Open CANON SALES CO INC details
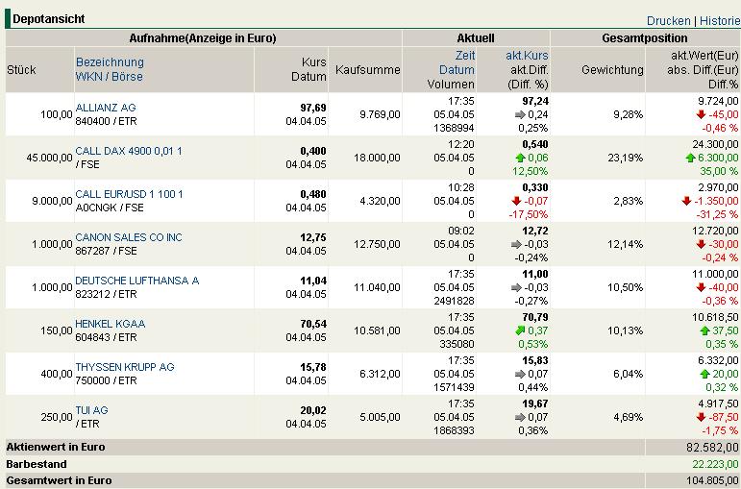 pyautogui.click(x=129, y=237)
